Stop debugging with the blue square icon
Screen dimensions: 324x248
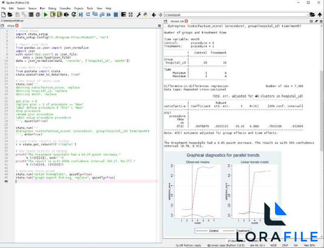116,15
